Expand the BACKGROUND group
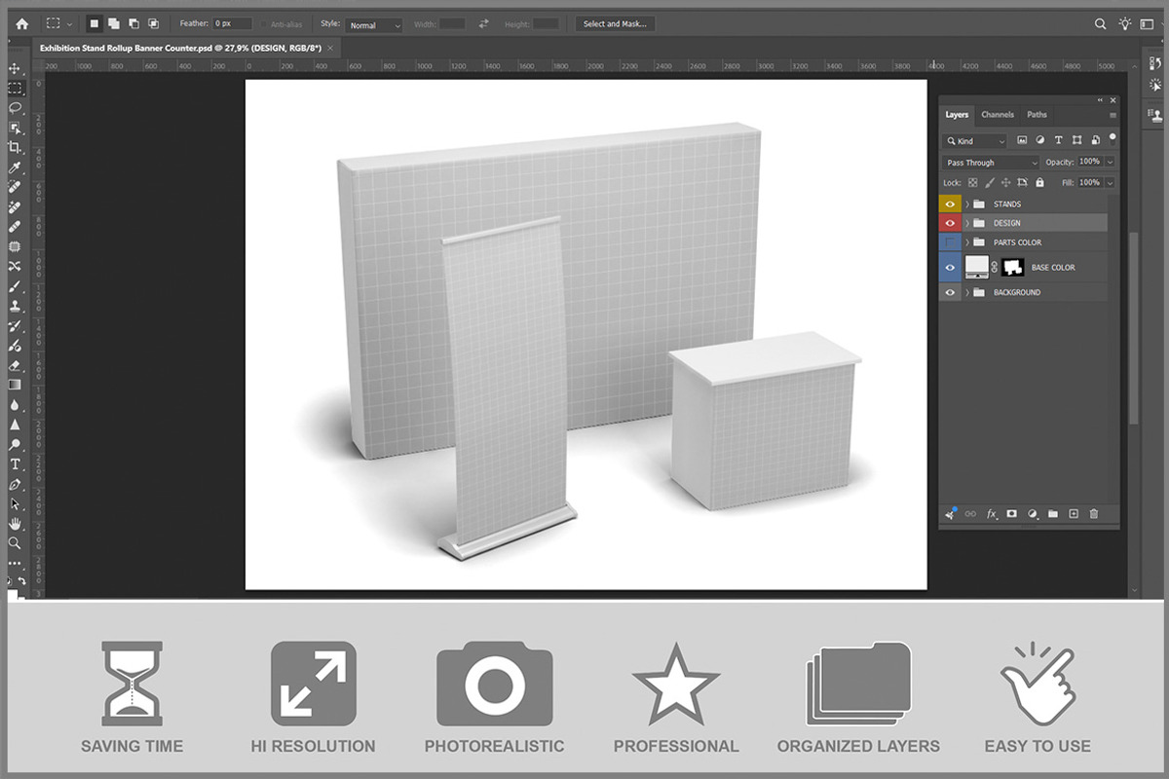This screenshot has height=779, width=1169. (967, 292)
